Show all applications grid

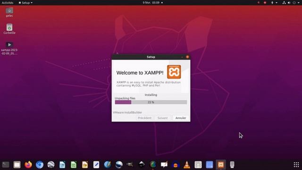296,165
